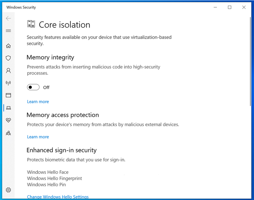Open Firewall & network protection icon
This screenshot has width=254, height=200.
[x=9, y=83]
